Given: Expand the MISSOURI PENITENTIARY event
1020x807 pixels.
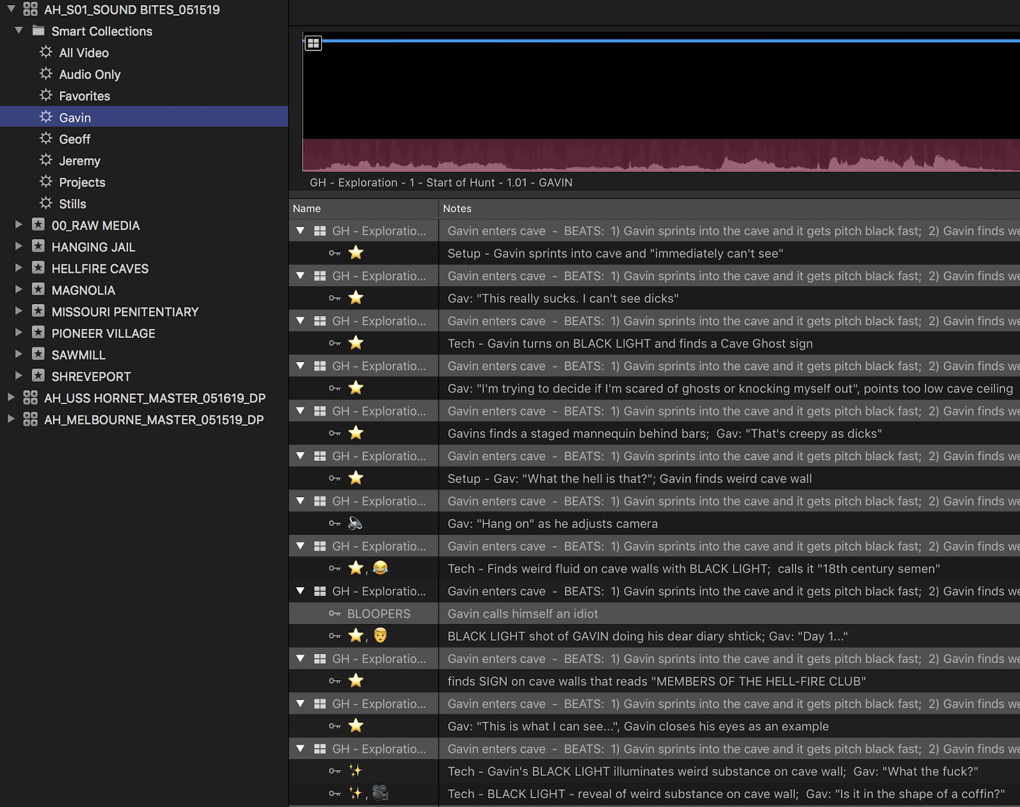Looking at the screenshot, I should point(18,311).
